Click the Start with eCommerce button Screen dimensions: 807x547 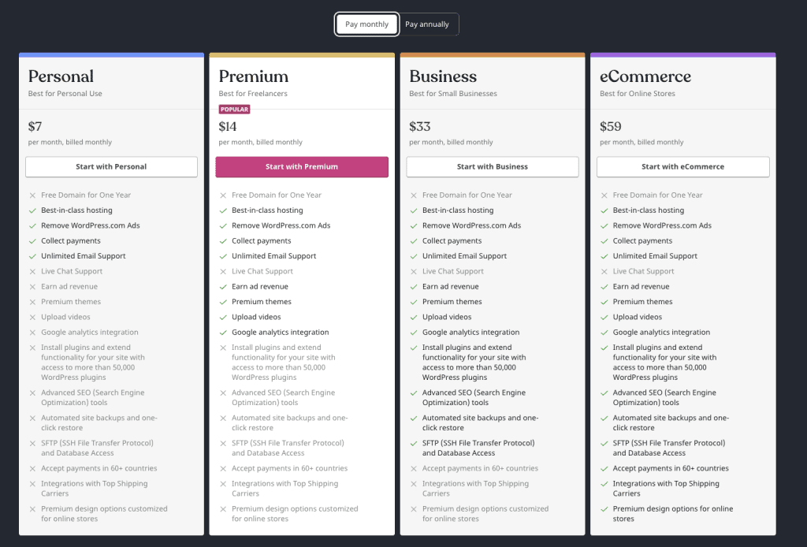click(x=682, y=166)
